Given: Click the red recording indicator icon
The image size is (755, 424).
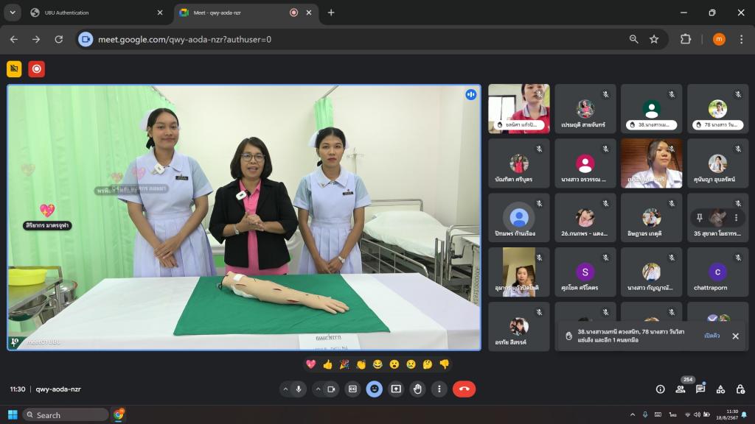Looking at the screenshot, I should tap(36, 69).
